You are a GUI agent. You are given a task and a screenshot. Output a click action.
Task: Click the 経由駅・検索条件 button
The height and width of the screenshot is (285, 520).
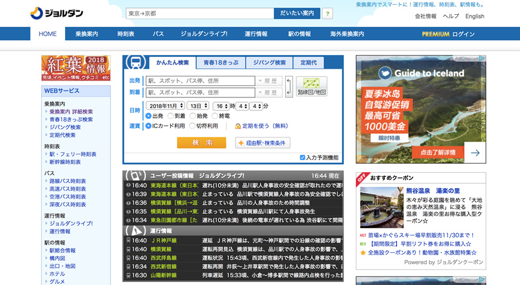tap(262, 143)
